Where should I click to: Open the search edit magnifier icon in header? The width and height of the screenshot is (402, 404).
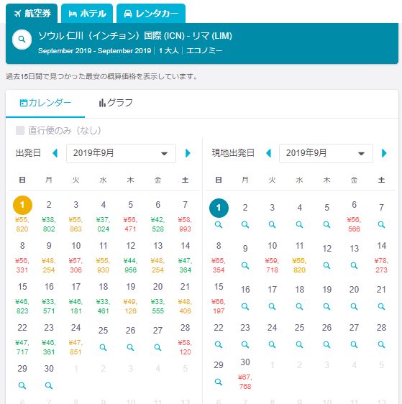pyautogui.click(x=22, y=40)
